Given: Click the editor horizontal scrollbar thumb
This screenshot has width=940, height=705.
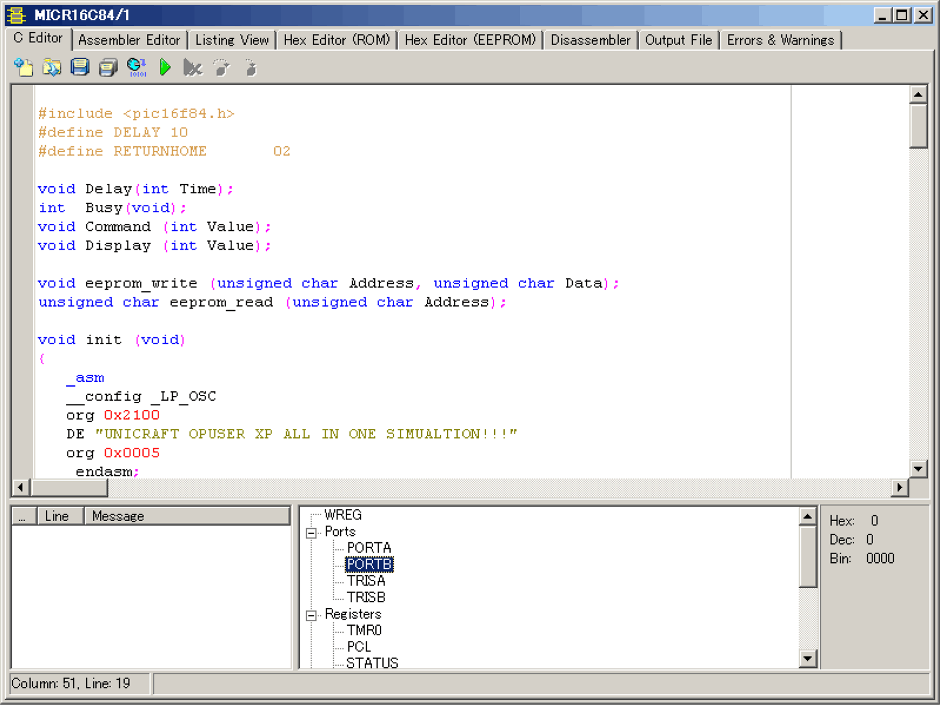Looking at the screenshot, I should click(69, 487).
